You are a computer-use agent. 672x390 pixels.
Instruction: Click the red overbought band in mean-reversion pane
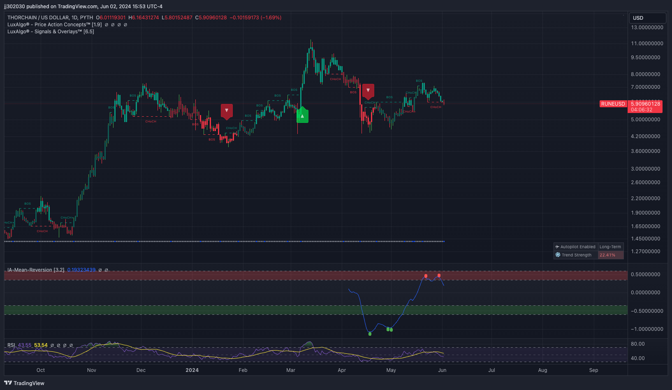tap(316, 275)
